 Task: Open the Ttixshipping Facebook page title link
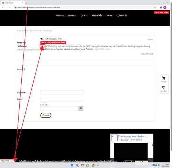[133, 136]
